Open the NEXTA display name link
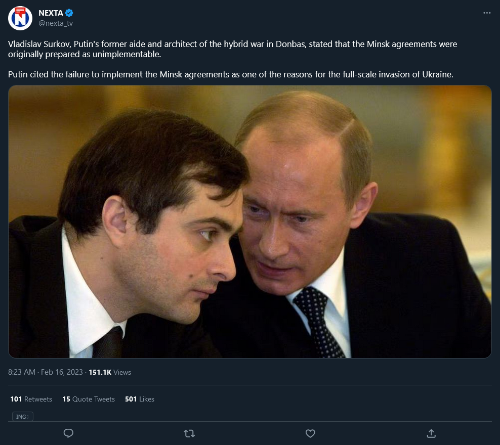Image resolution: width=500 pixels, height=445 pixels. point(51,13)
